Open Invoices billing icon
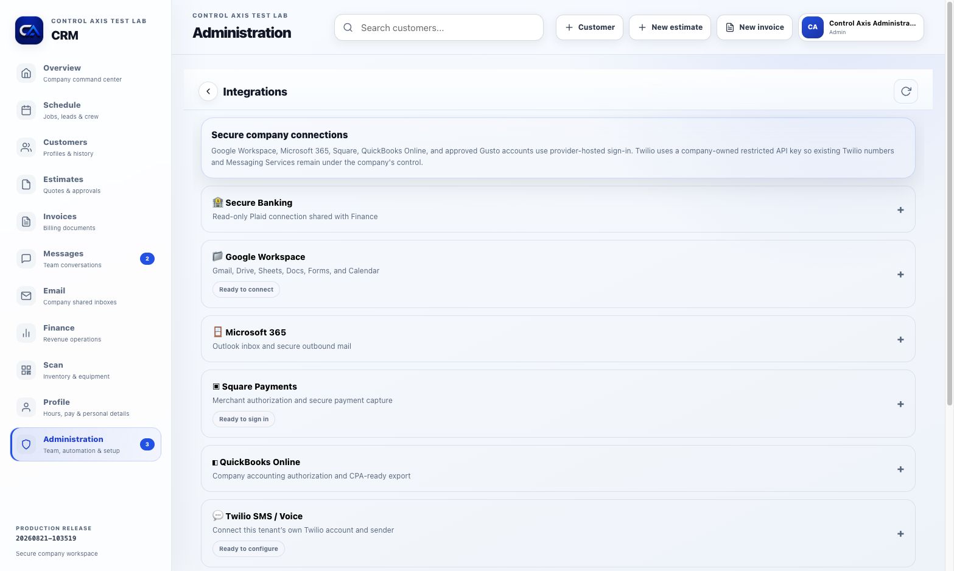The height and width of the screenshot is (571, 954). pyautogui.click(x=26, y=222)
